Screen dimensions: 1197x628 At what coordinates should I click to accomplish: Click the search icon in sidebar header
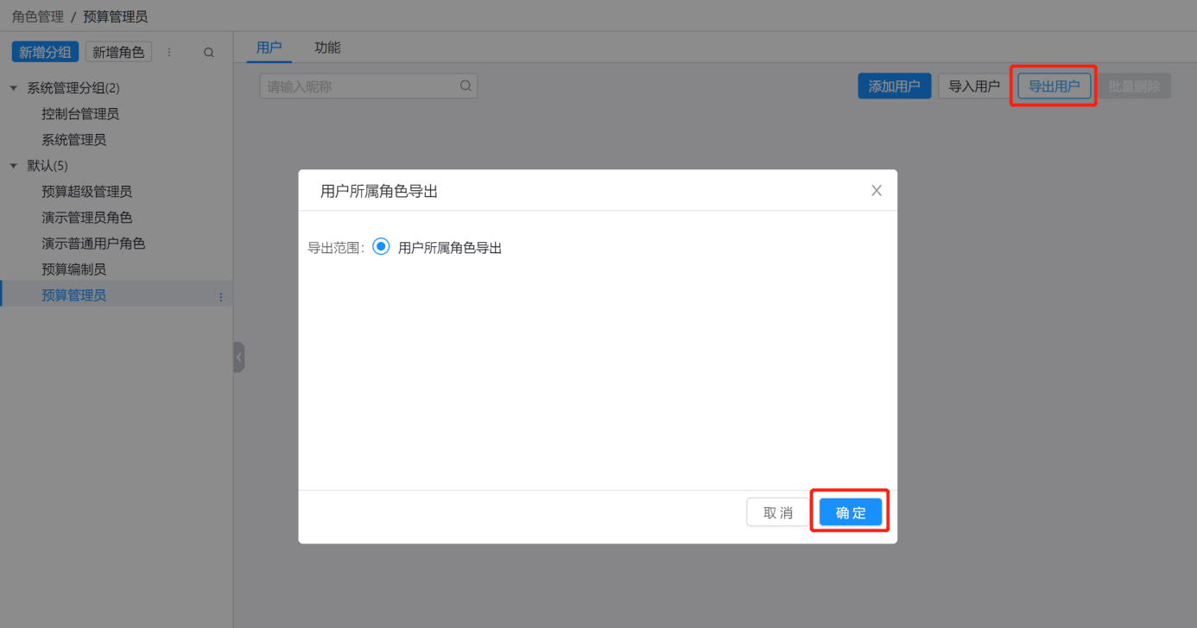point(209,53)
